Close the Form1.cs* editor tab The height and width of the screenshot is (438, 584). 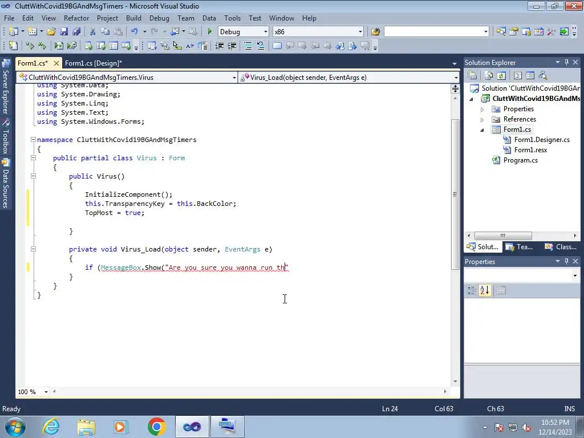56,63
